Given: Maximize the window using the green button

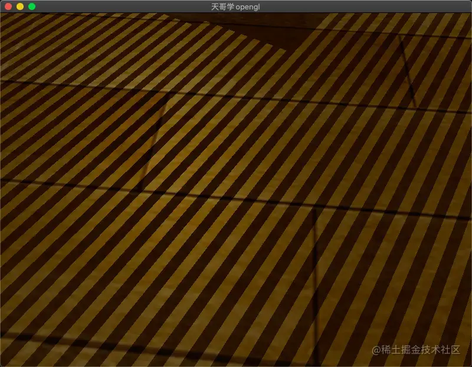Looking at the screenshot, I should click(32, 6).
